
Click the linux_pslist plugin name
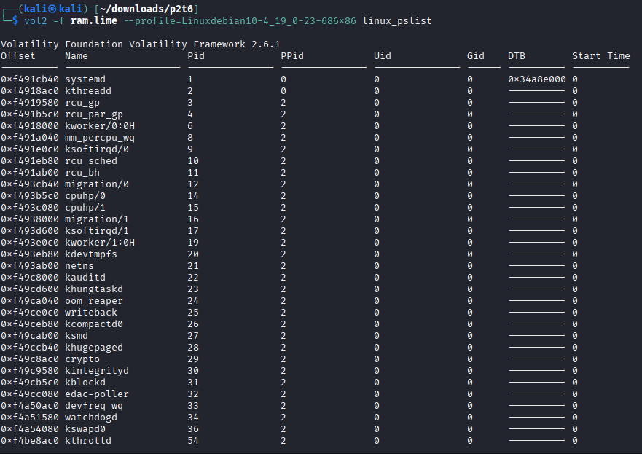397,20
